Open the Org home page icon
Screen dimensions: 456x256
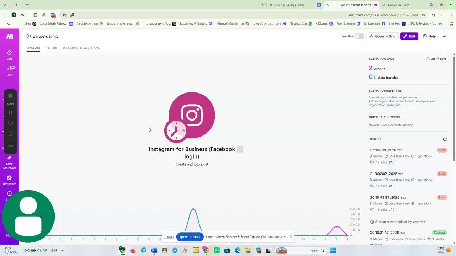tap(10, 55)
